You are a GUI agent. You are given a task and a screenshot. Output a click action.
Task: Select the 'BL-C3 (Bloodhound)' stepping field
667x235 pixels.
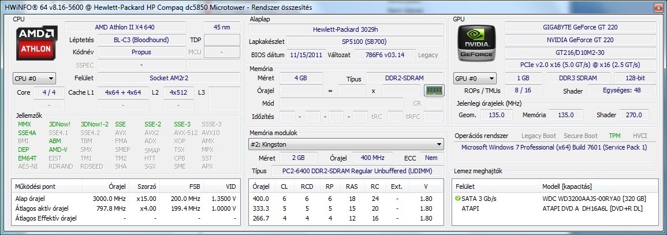(x=141, y=40)
